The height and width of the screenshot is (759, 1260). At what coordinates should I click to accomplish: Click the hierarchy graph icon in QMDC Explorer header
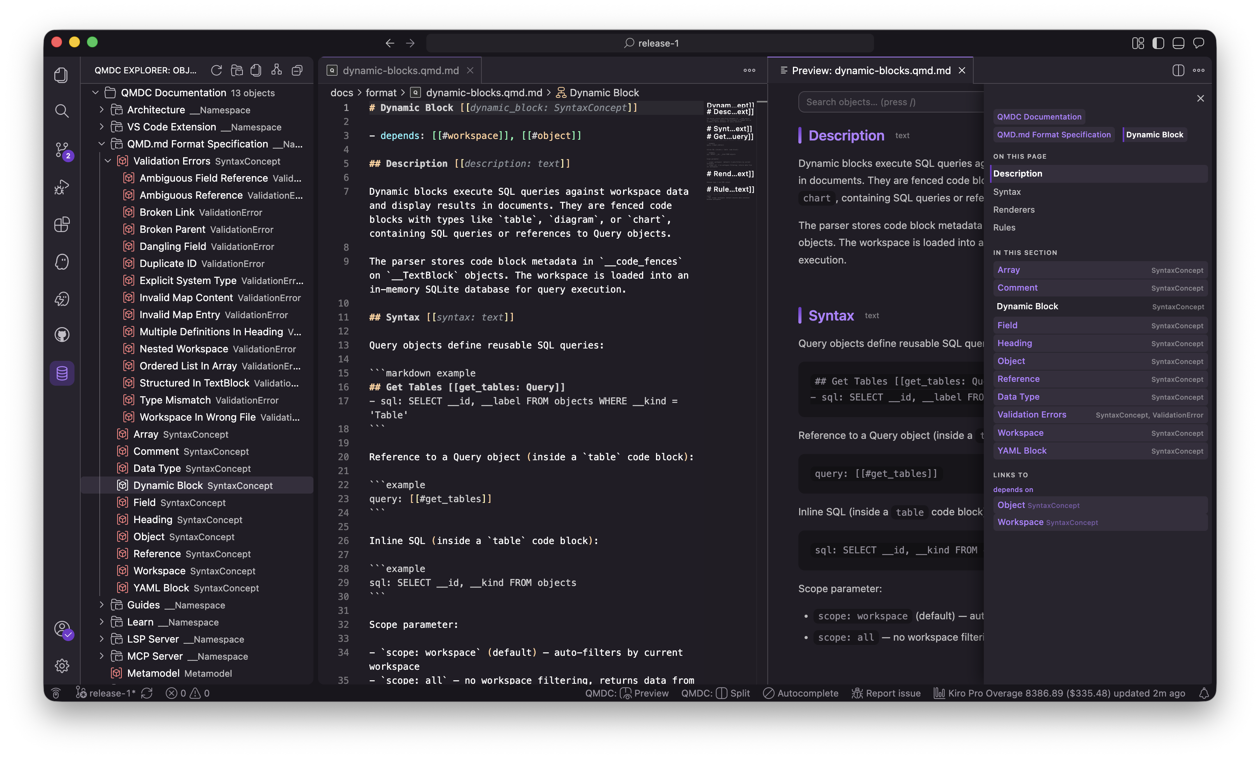click(x=277, y=70)
